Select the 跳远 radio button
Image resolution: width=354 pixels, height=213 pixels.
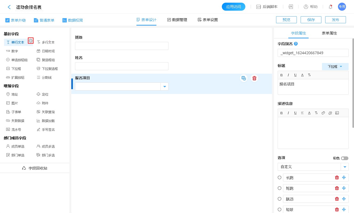[280, 199]
